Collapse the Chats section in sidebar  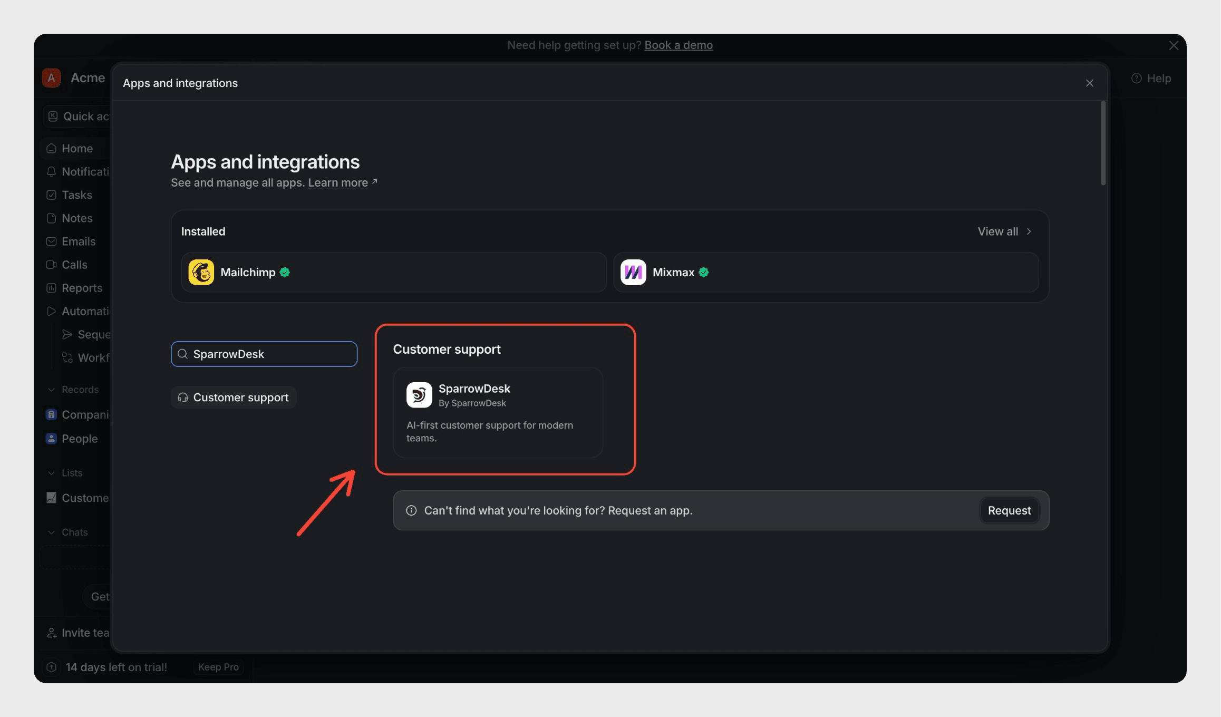pos(51,532)
